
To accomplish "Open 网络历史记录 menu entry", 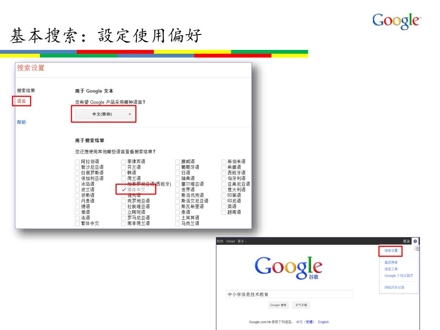I will 394,287.
